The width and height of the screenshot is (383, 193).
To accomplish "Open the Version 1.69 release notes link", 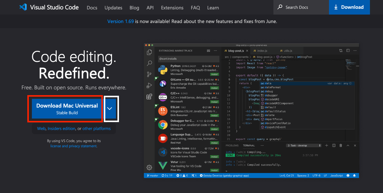I will click(120, 21).
